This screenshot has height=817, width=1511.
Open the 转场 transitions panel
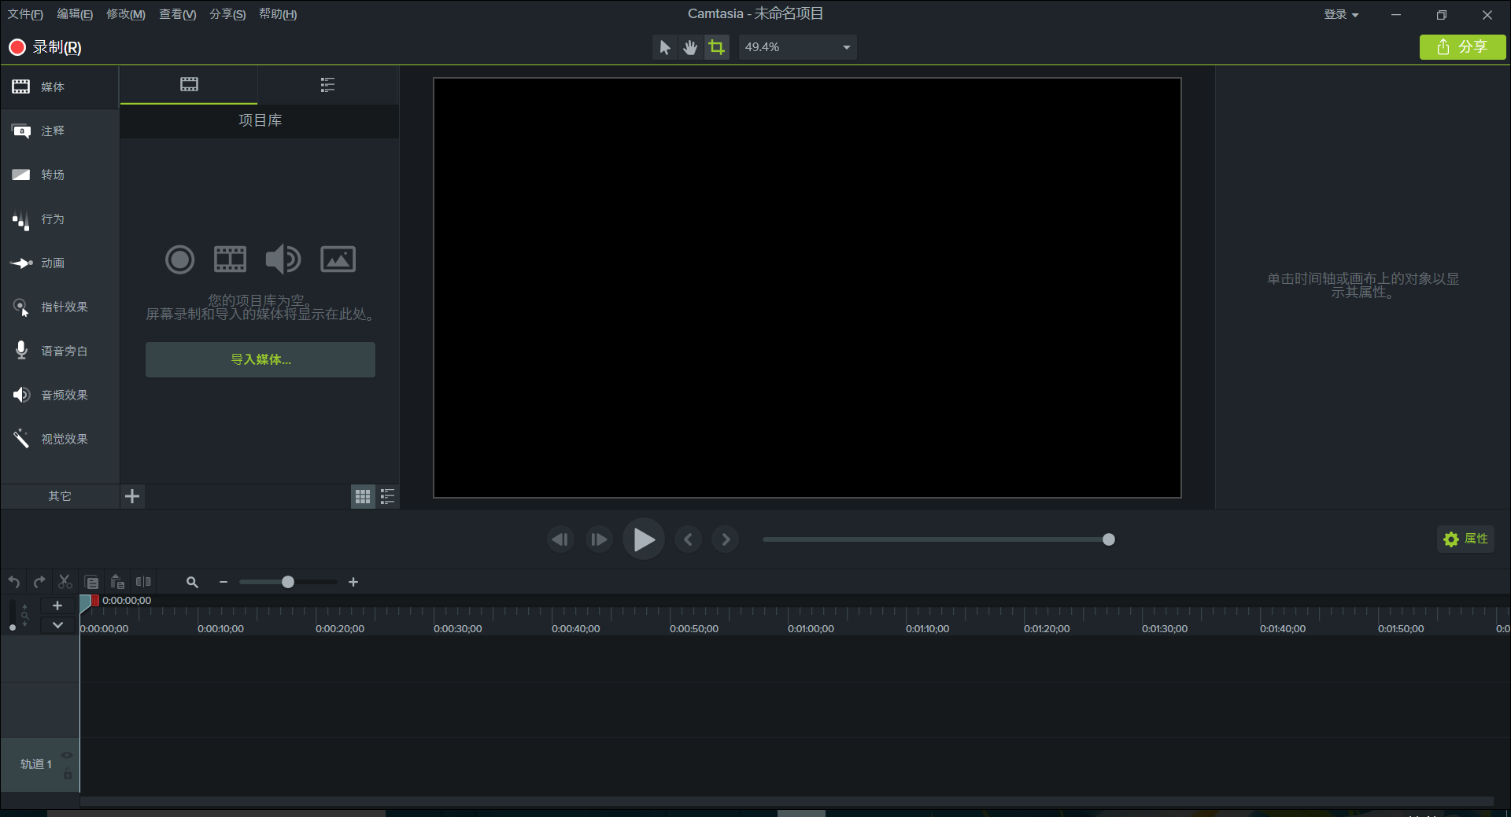point(60,175)
